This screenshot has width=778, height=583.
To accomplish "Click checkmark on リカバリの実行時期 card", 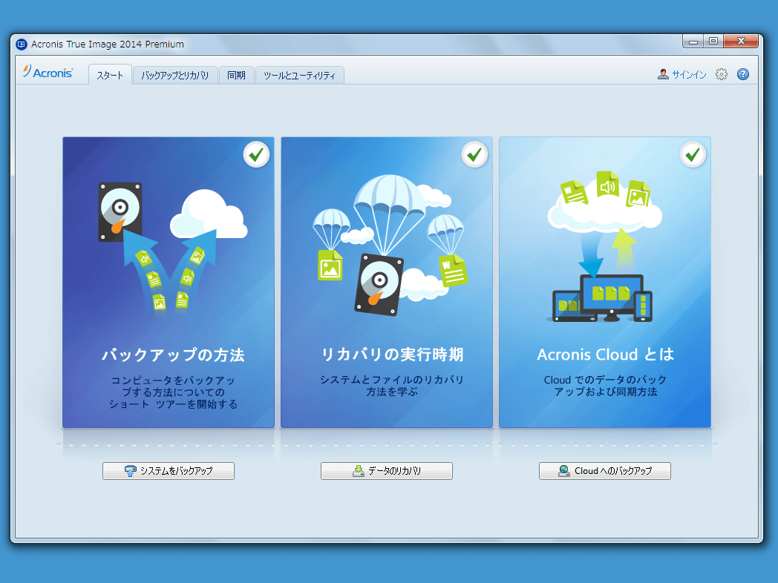I will 474,155.
